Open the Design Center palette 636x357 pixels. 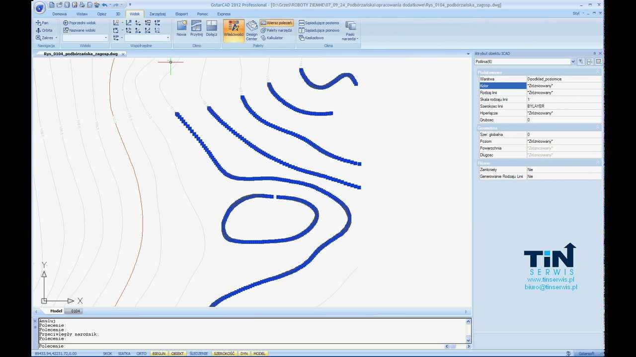[252, 30]
